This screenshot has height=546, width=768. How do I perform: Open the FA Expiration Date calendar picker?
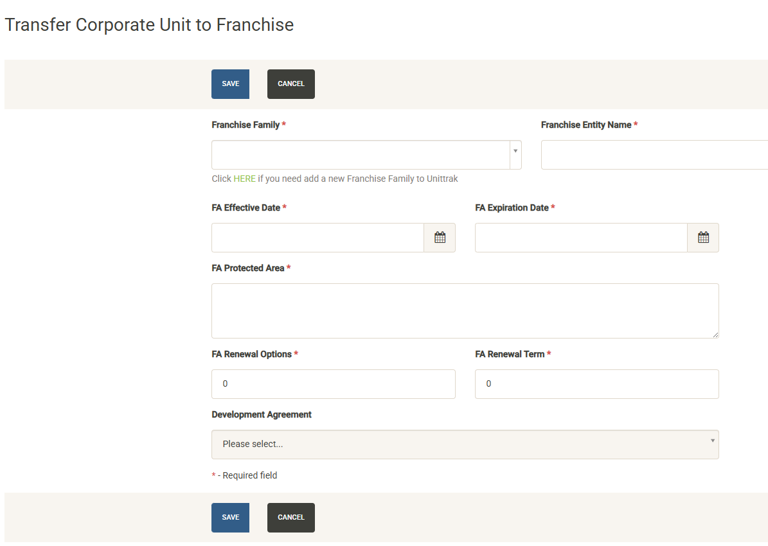click(x=703, y=238)
